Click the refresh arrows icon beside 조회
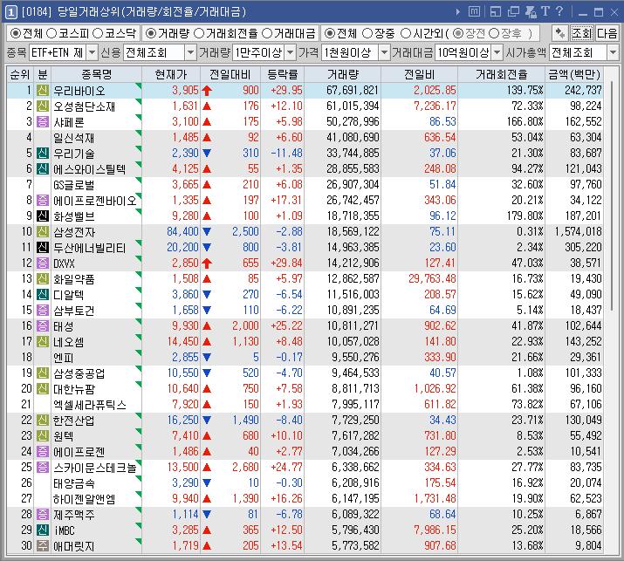624x561 pixels. coord(560,33)
